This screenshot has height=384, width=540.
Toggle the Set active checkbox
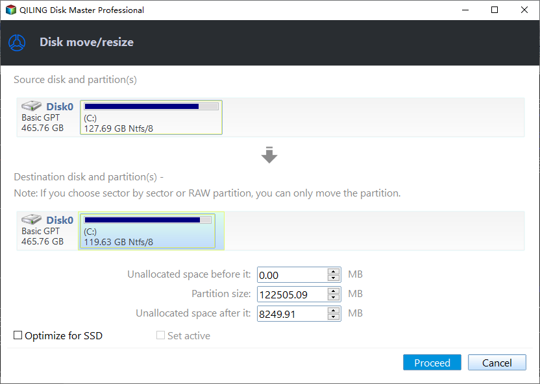(x=160, y=335)
